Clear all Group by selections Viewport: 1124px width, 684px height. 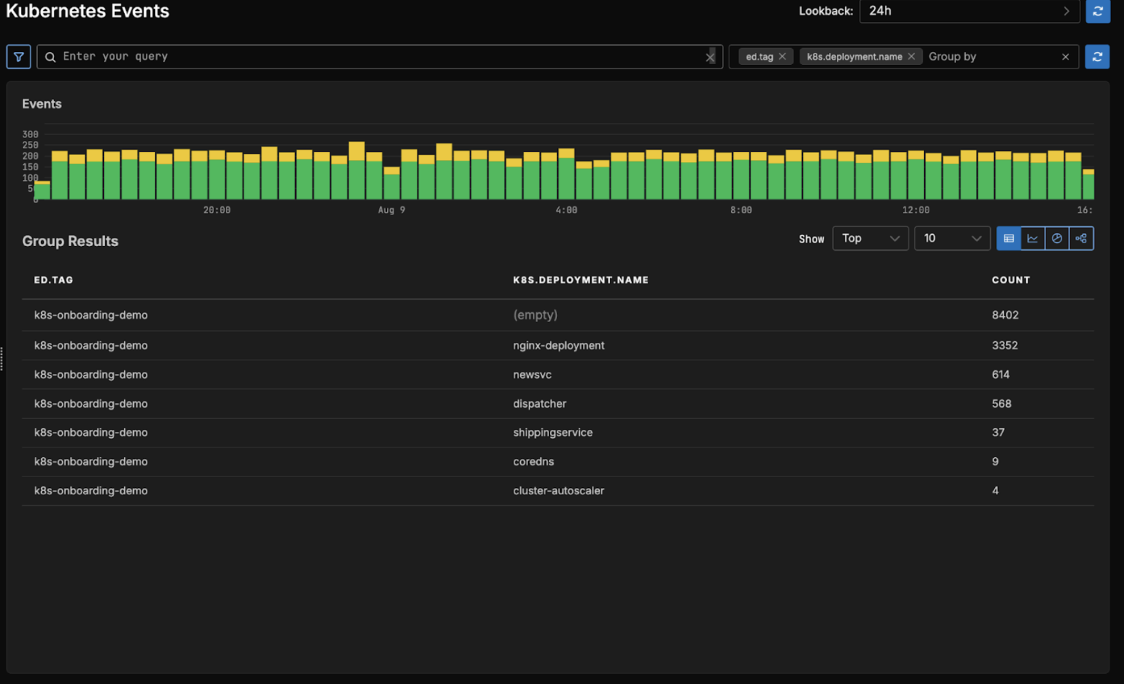coord(1065,57)
